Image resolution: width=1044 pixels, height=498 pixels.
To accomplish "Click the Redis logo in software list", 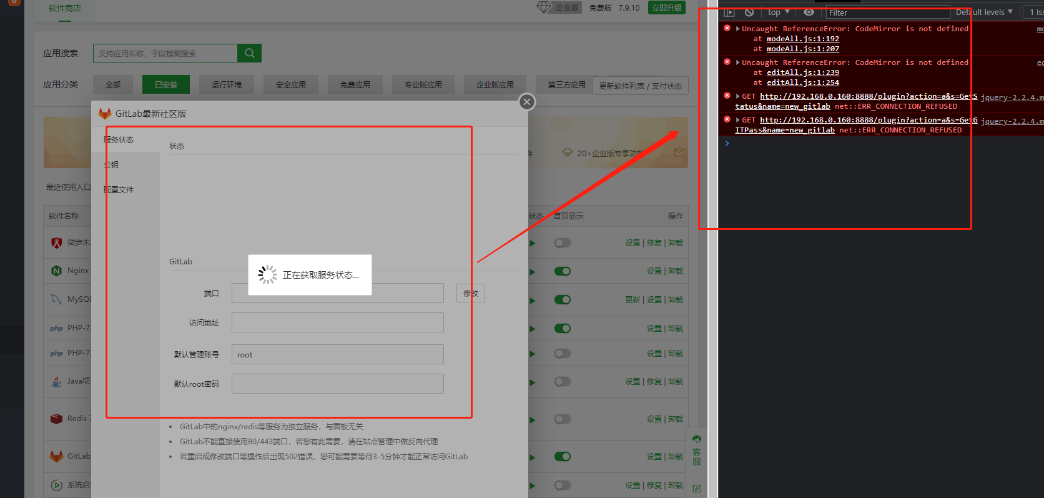I will click(56, 419).
